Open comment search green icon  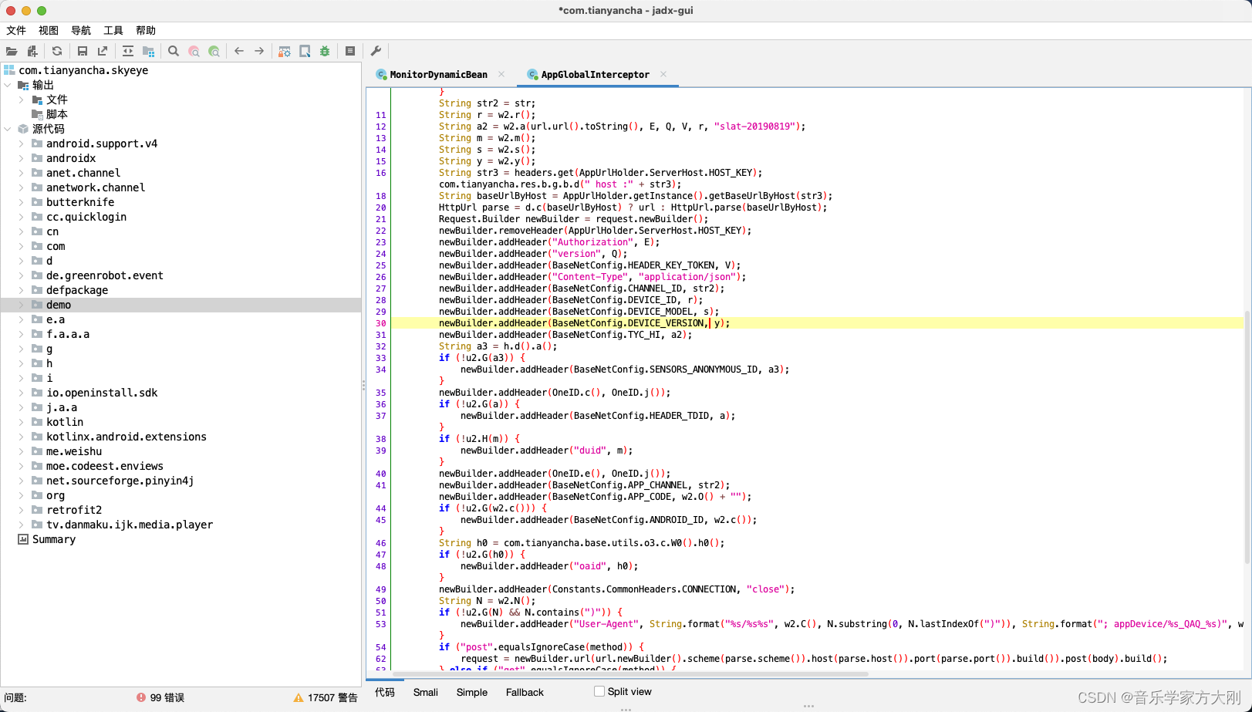[214, 51]
